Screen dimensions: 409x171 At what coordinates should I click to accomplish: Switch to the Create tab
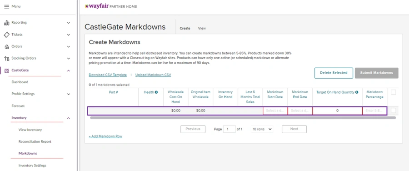185,28
